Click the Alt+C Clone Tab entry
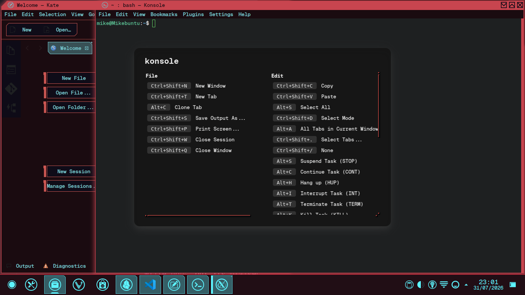The image size is (525, 295). pyautogui.click(x=174, y=107)
